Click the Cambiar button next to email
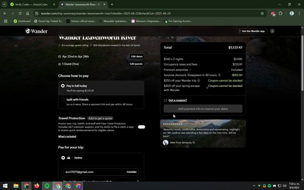The width and height of the screenshot is (304, 190). [x=132, y=172]
